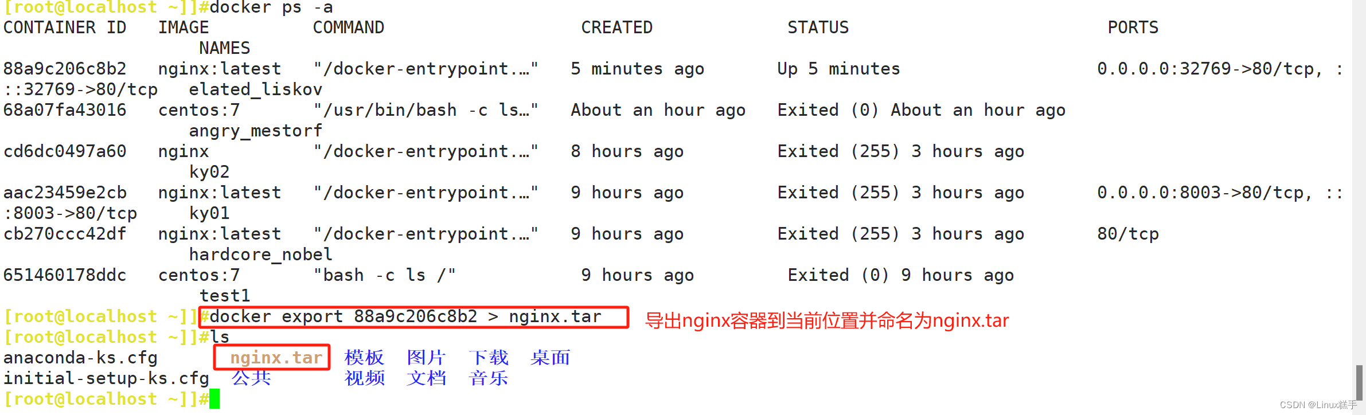This screenshot has height=415, width=1366.
Task: Click 'Exited (0) 9 hours ago' status
Action: coord(901,275)
